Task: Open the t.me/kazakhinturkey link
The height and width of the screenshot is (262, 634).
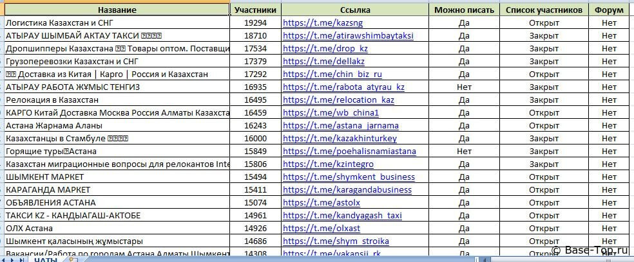Action: click(x=340, y=139)
